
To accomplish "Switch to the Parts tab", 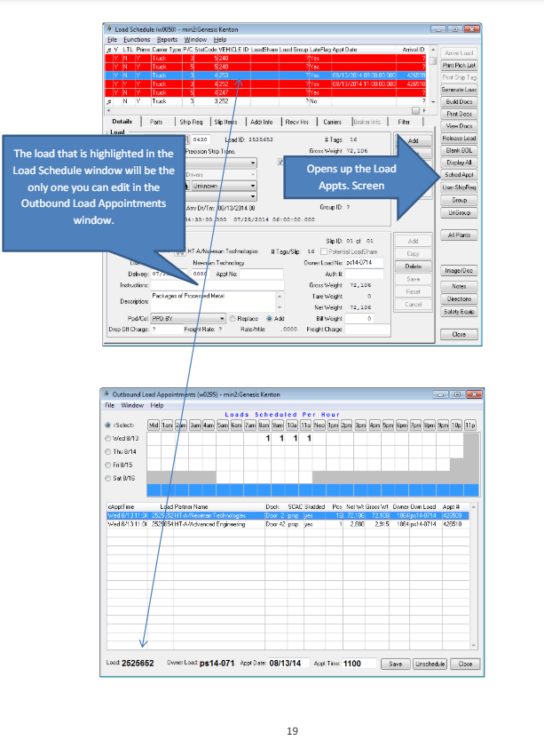I will (x=156, y=122).
